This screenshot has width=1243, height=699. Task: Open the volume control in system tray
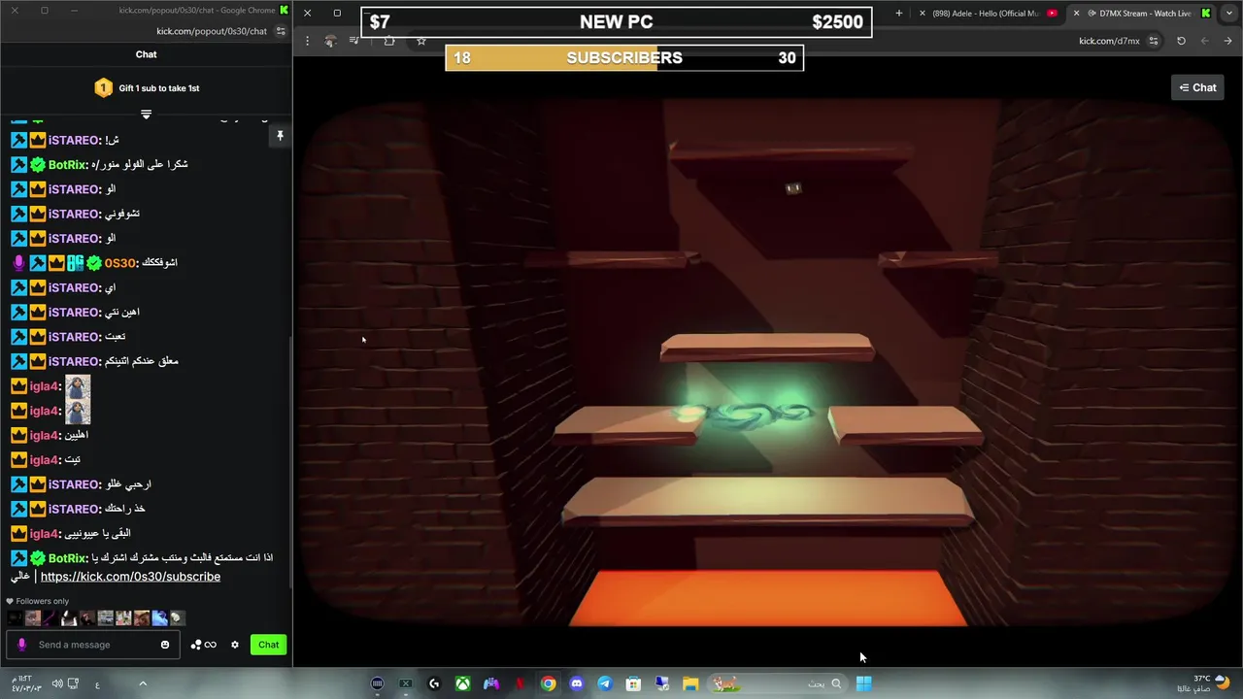[x=58, y=683]
